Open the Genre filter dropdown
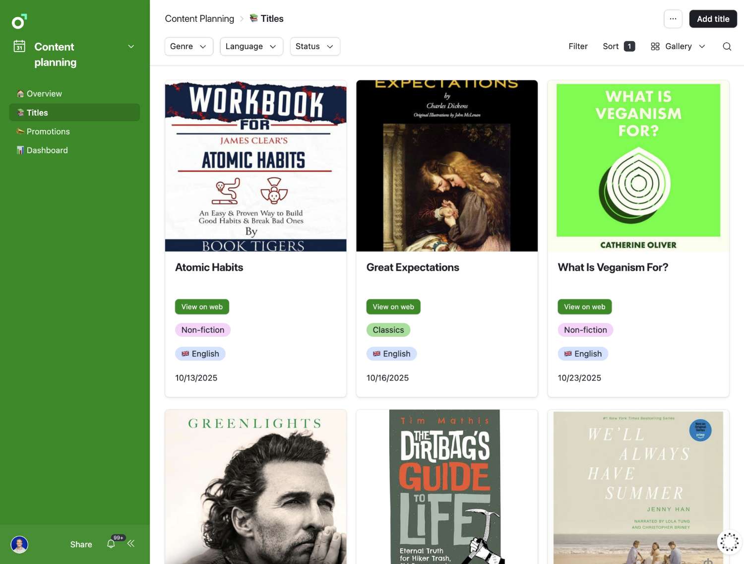The height and width of the screenshot is (564, 744). click(188, 46)
